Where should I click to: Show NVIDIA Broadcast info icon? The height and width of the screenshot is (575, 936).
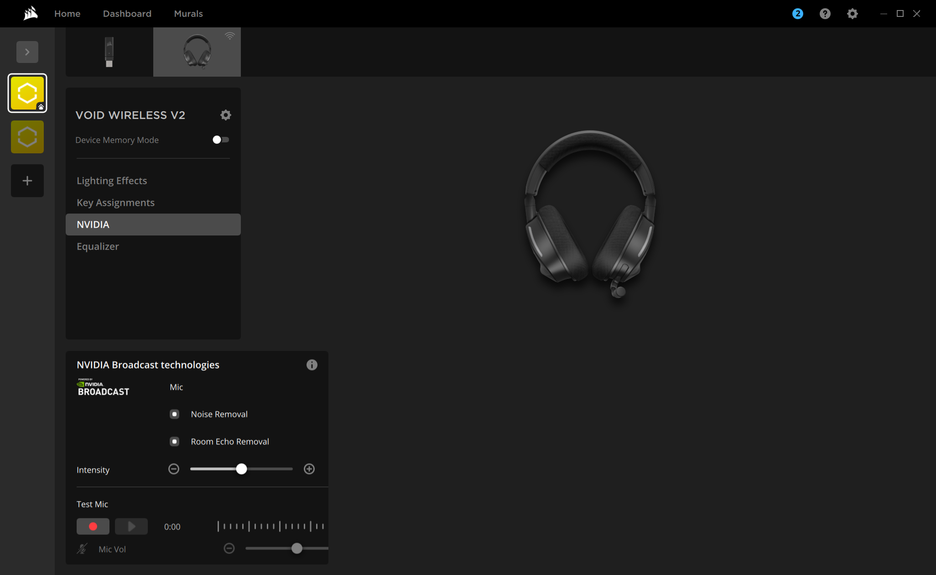(x=312, y=365)
